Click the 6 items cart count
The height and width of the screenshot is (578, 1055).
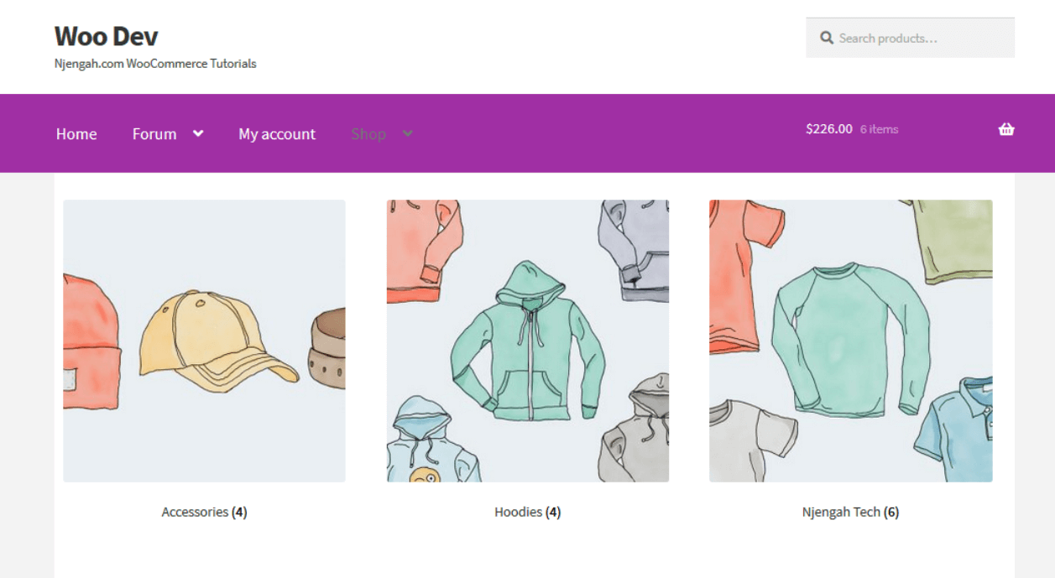pyautogui.click(x=879, y=129)
